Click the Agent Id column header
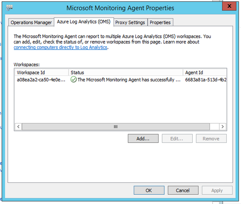 [205, 72]
